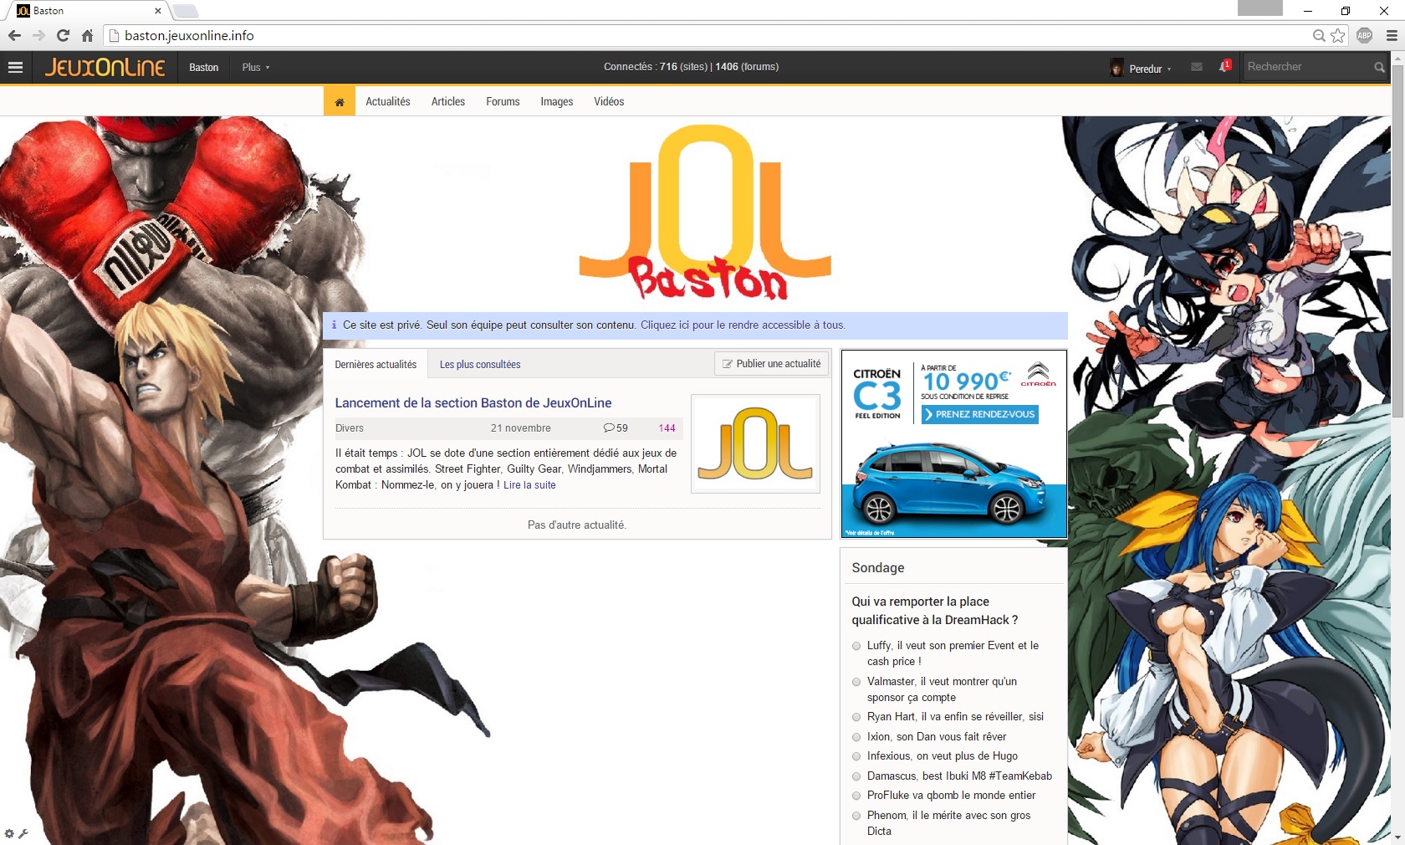The image size is (1405, 845).
Task: Click the browser forward arrow
Action: click(x=38, y=35)
